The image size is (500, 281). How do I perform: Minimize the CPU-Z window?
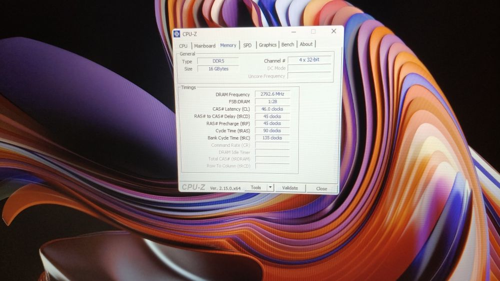coord(293,32)
